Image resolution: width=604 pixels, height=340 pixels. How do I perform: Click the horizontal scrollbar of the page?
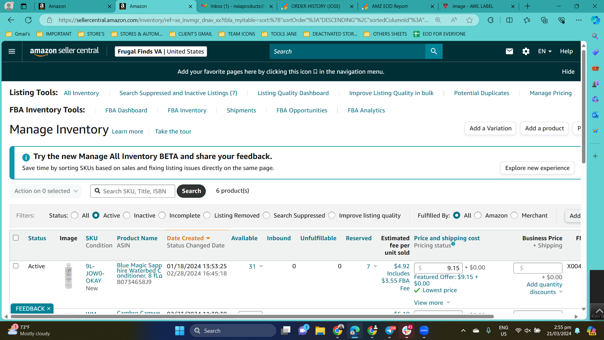point(252,317)
